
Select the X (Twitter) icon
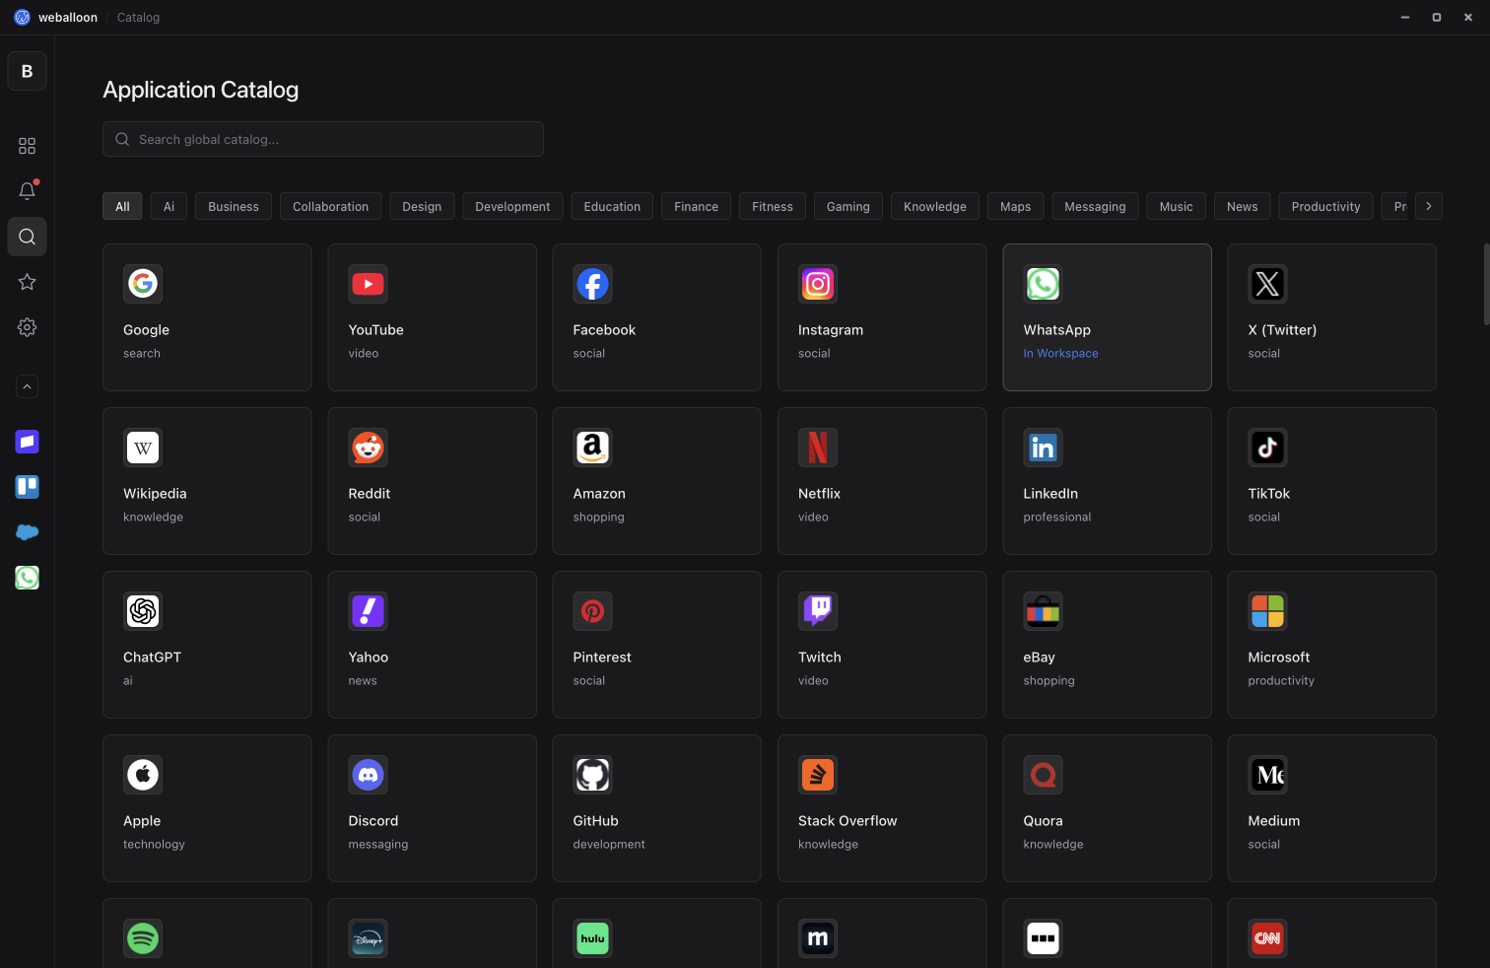pyautogui.click(x=1267, y=284)
